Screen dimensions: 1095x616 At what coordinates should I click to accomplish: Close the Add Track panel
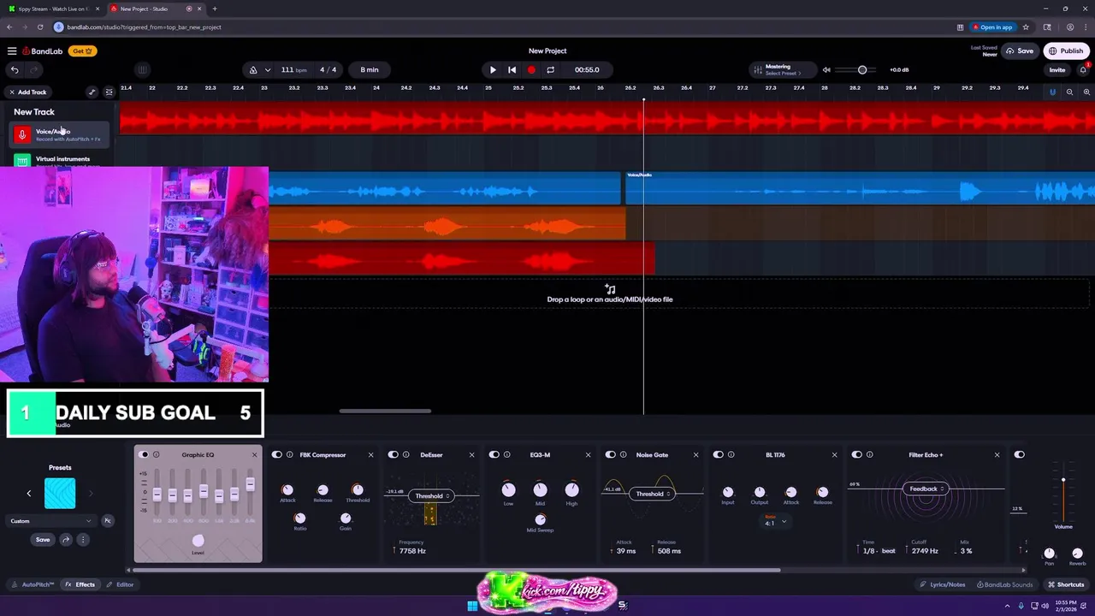click(12, 92)
